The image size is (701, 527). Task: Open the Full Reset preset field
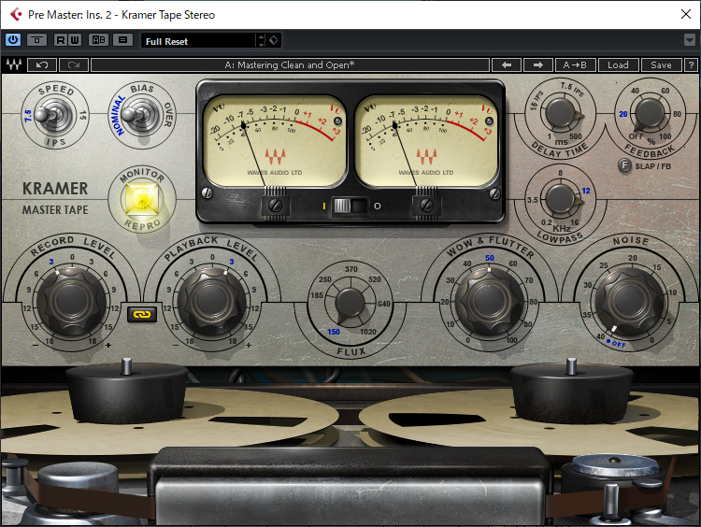coord(198,41)
